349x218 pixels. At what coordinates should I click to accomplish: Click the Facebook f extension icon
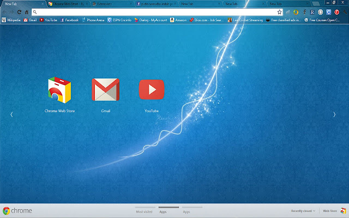click(x=304, y=12)
